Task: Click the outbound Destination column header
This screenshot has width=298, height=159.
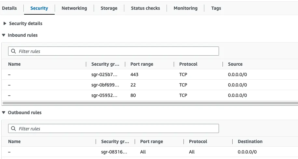Action: pyautogui.click(x=250, y=141)
